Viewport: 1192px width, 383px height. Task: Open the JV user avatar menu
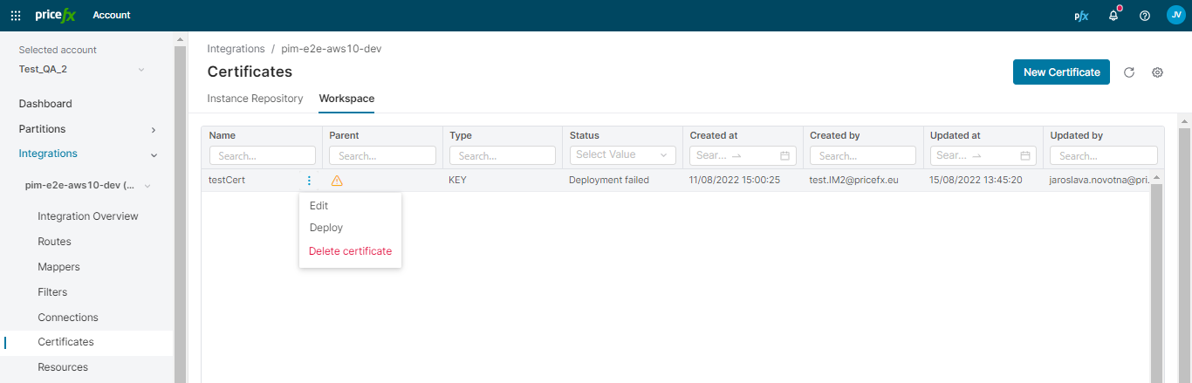1175,15
